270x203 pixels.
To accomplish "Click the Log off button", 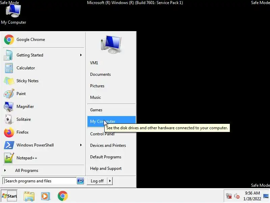I will [x=97, y=181].
